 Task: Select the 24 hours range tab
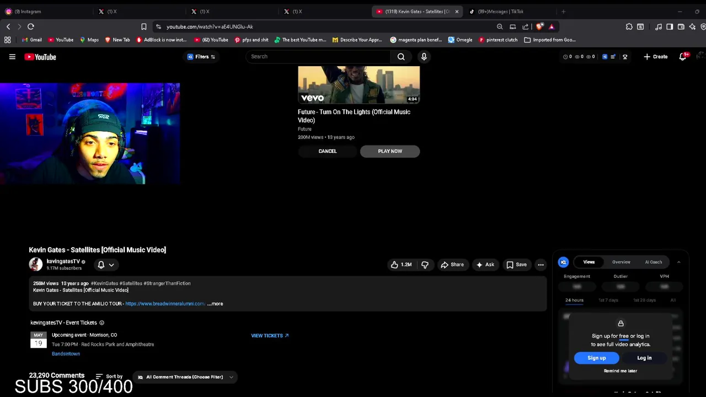574,301
